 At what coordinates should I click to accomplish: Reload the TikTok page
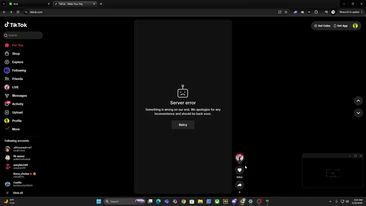18,12
